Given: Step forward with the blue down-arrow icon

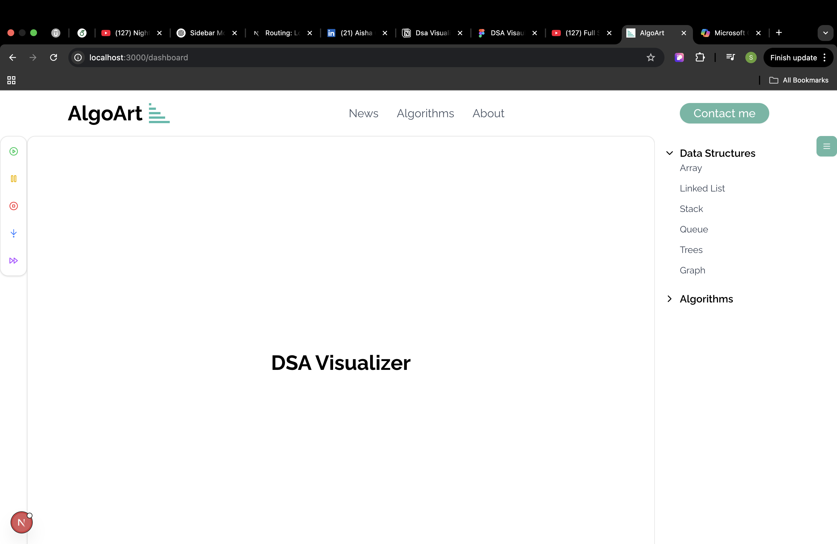Looking at the screenshot, I should (14, 233).
